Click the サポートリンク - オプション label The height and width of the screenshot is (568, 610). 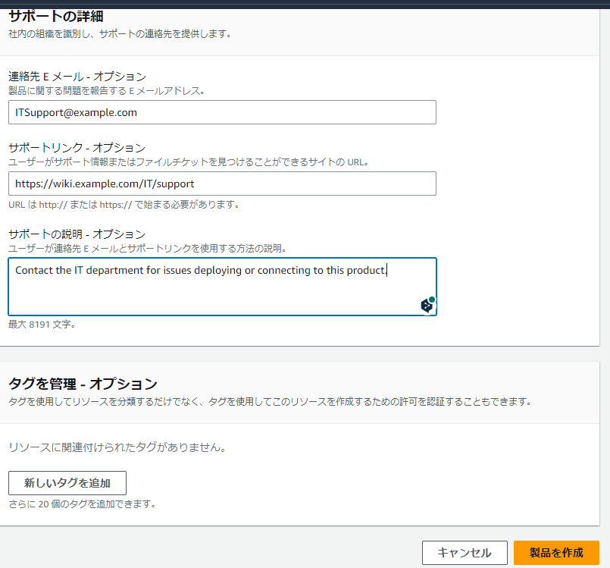pos(77,148)
